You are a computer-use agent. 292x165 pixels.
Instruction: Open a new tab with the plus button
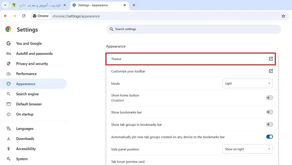click(134, 5)
